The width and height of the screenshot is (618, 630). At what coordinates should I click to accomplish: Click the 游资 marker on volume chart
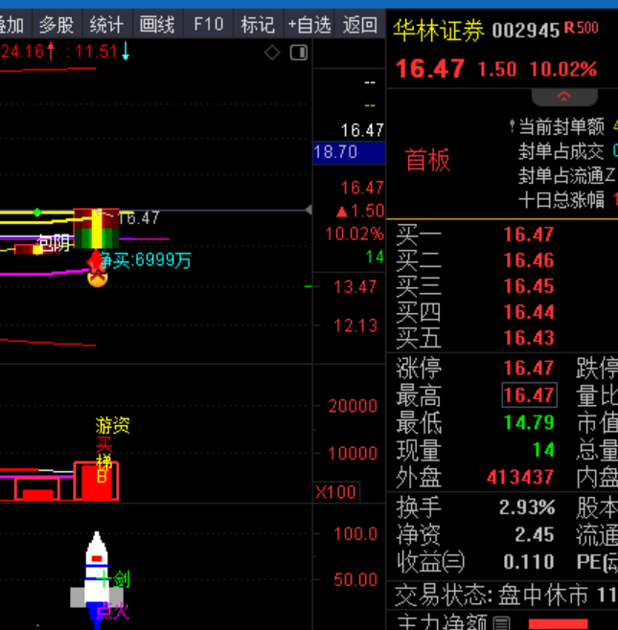coord(113,425)
